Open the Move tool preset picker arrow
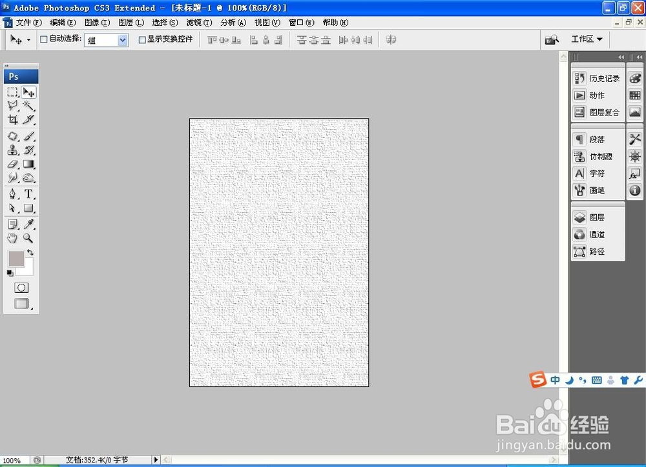 pyautogui.click(x=28, y=40)
